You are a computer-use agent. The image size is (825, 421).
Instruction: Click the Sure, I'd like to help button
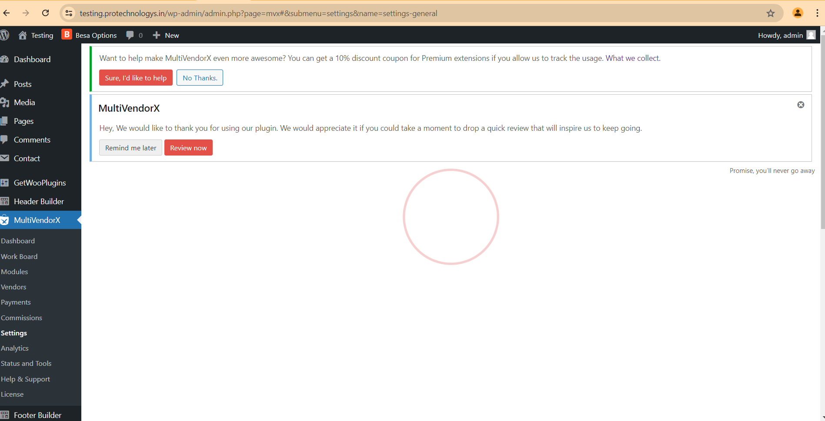coord(136,78)
